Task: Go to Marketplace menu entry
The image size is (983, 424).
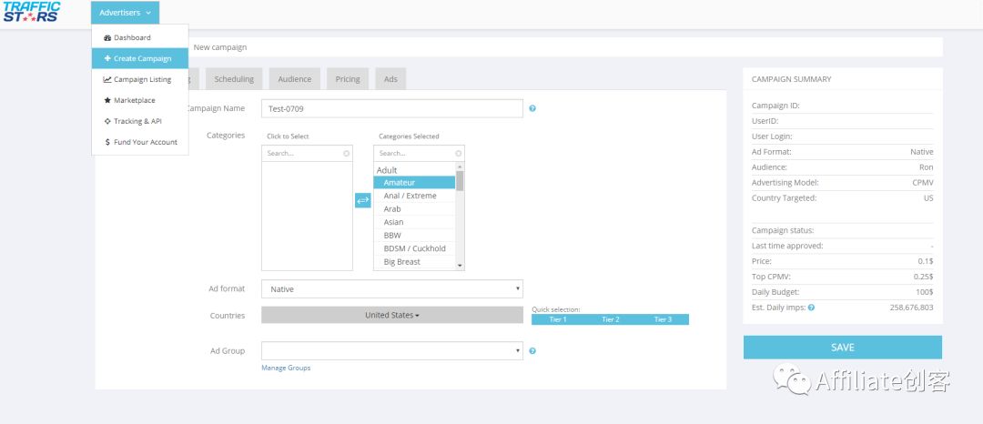Action: pos(140,100)
